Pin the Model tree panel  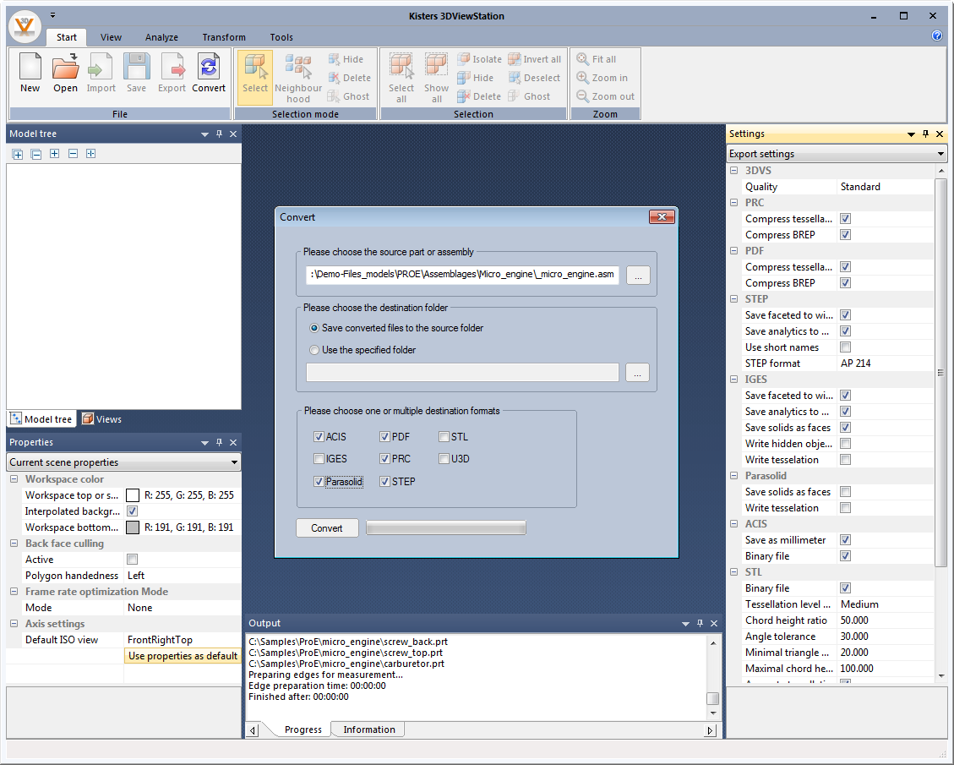(219, 134)
